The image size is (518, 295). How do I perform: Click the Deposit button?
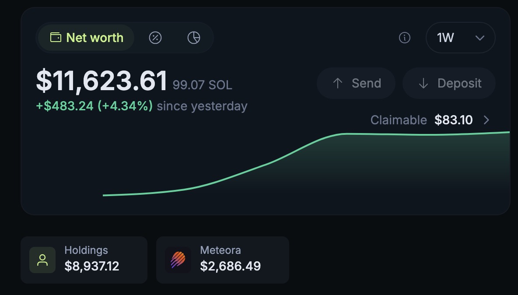(449, 83)
